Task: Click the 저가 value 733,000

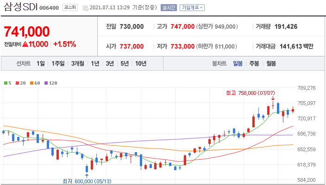Action: [x=182, y=46]
